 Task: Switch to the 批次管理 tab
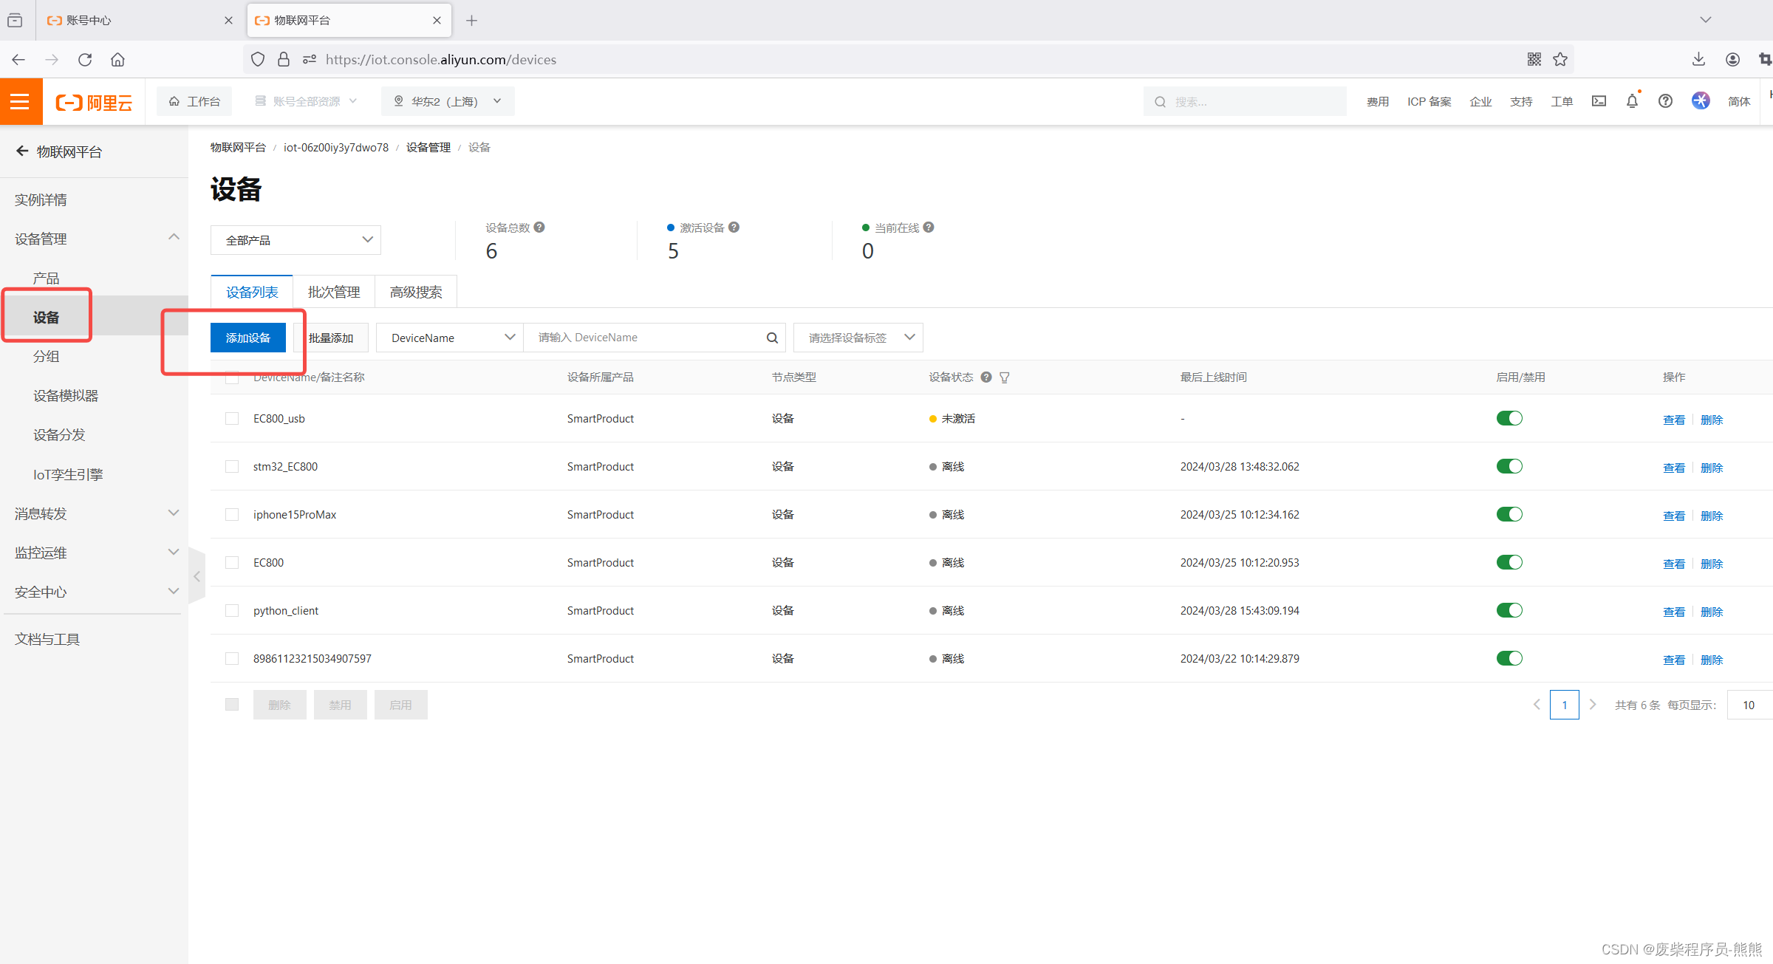[x=334, y=293]
